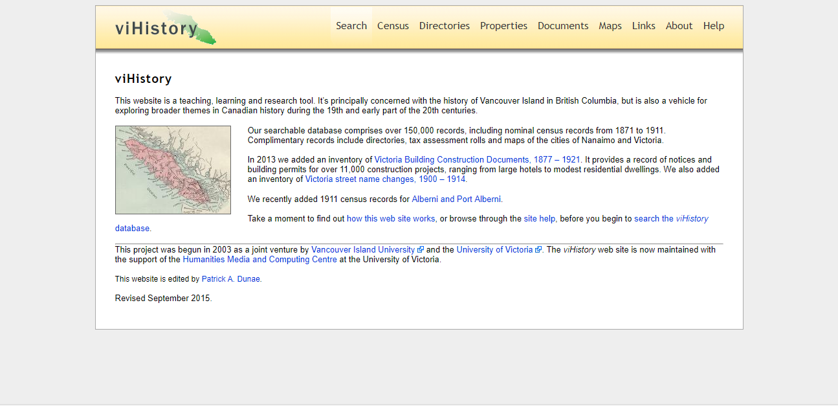Click the external link icon after Vancouver Island University
Screen dimensions: 838x406
(x=421, y=249)
